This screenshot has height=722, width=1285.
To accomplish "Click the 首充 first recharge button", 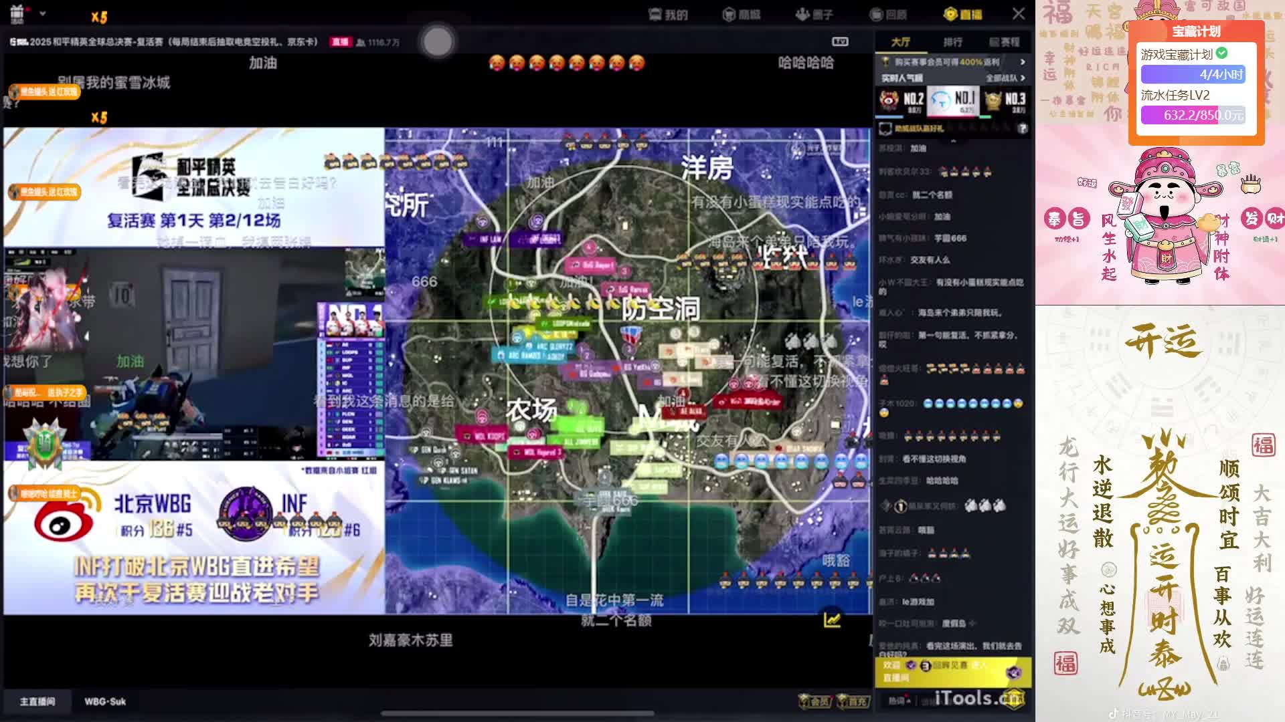I will 853,701.
